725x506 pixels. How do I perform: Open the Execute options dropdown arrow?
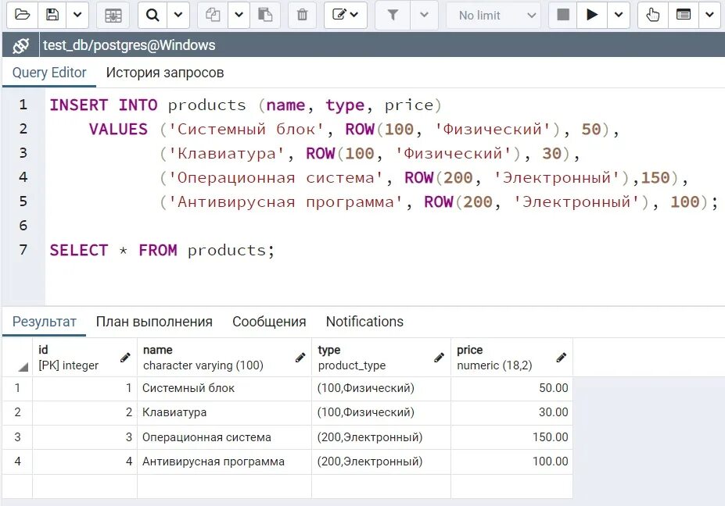pyautogui.click(x=618, y=15)
